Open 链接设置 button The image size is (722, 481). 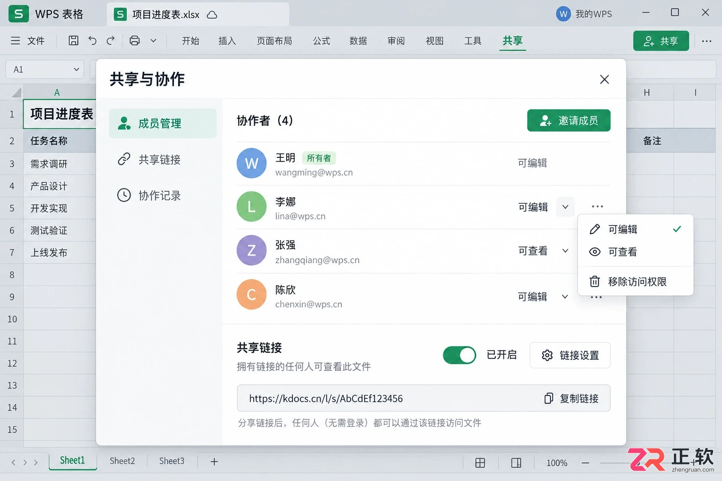[570, 355]
